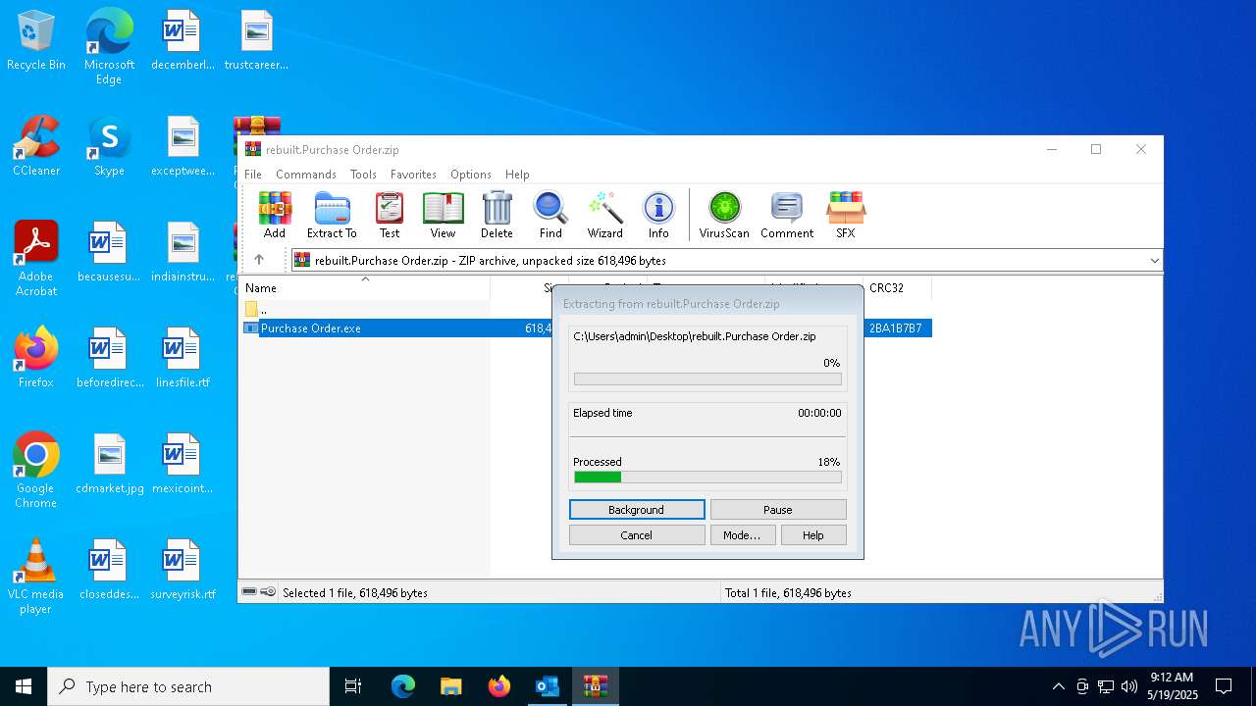Show hidden system tray icons
The width and height of the screenshot is (1256, 706).
pos(1058,686)
